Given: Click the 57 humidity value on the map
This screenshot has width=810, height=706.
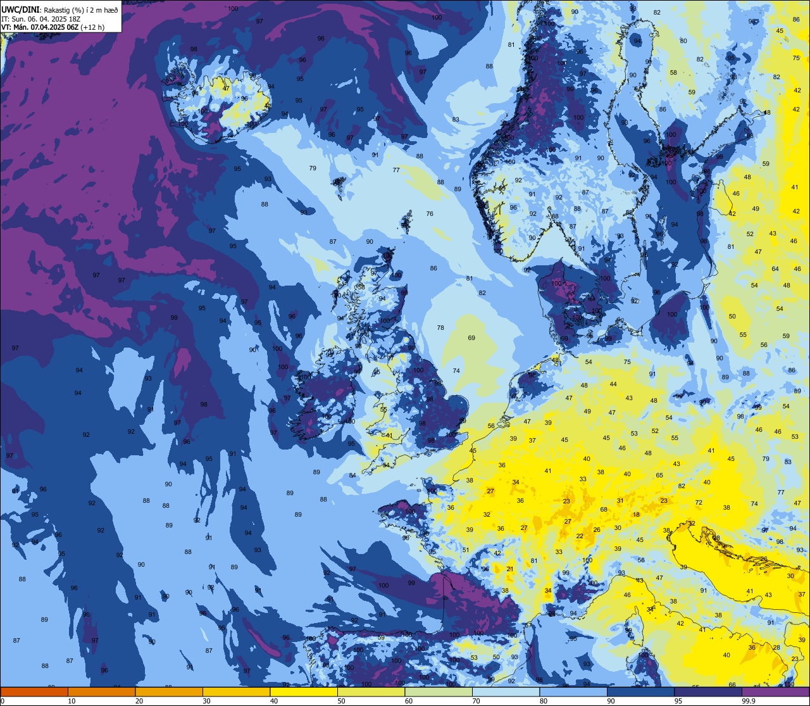Looking at the screenshot, I should 528,625.
